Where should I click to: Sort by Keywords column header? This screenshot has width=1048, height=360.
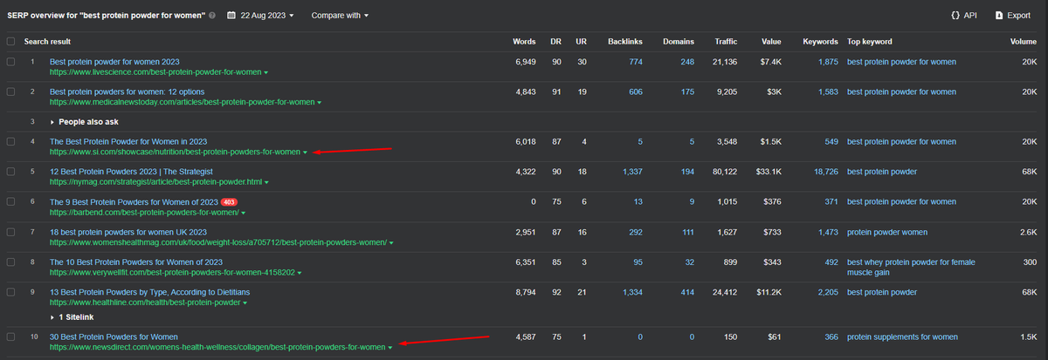click(820, 42)
